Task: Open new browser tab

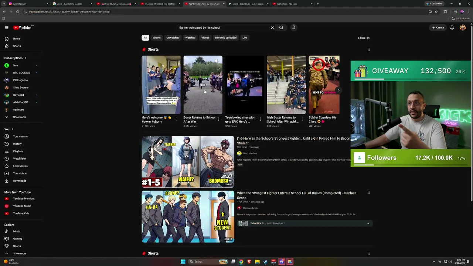Action: click(x=318, y=4)
